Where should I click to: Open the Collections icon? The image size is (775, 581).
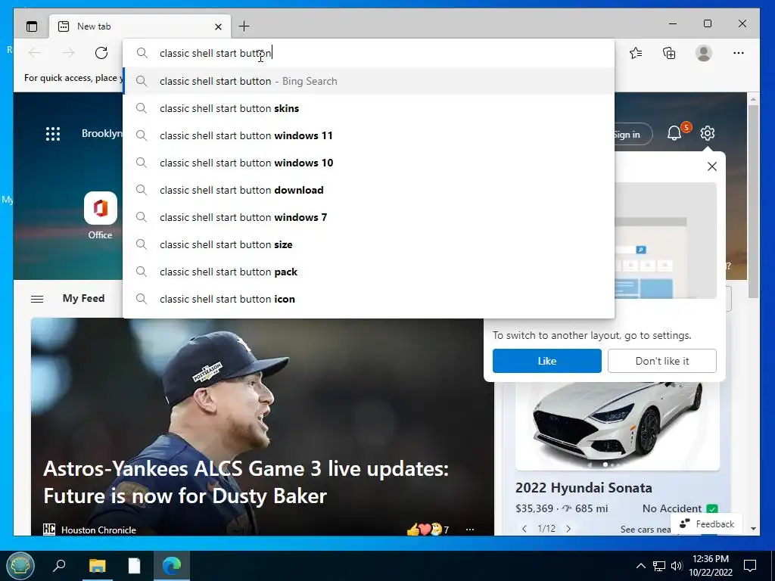click(x=669, y=53)
